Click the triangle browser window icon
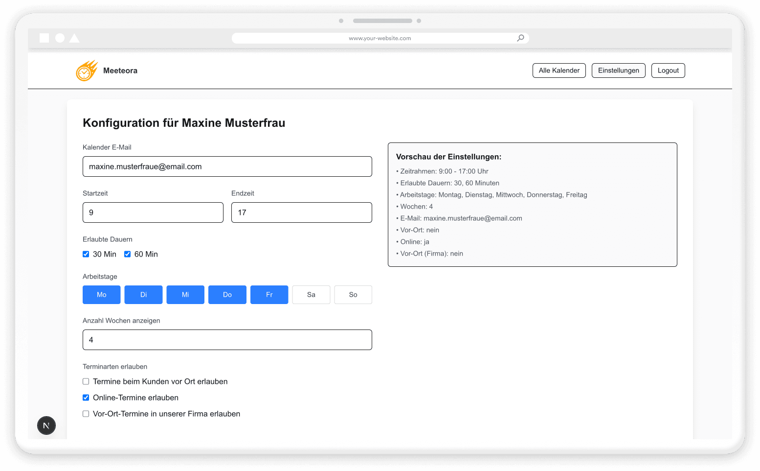Image resolution: width=760 pixels, height=471 pixels. [74, 38]
